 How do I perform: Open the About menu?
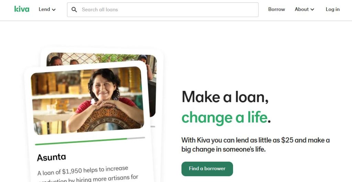pos(304,9)
